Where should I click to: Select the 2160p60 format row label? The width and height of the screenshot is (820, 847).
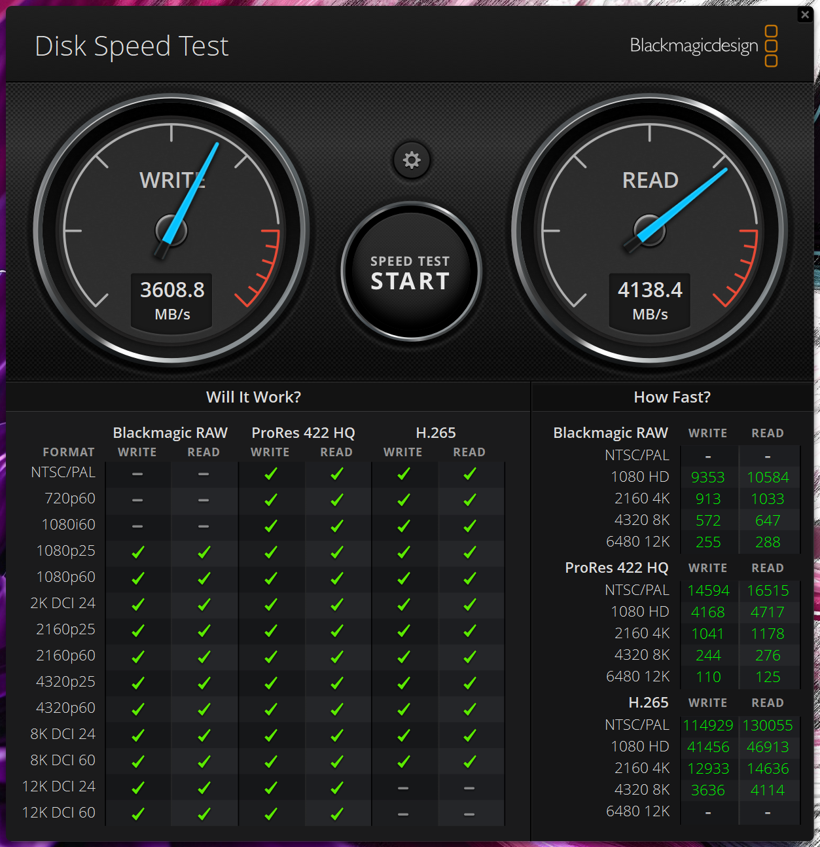(x=65, y=655)
